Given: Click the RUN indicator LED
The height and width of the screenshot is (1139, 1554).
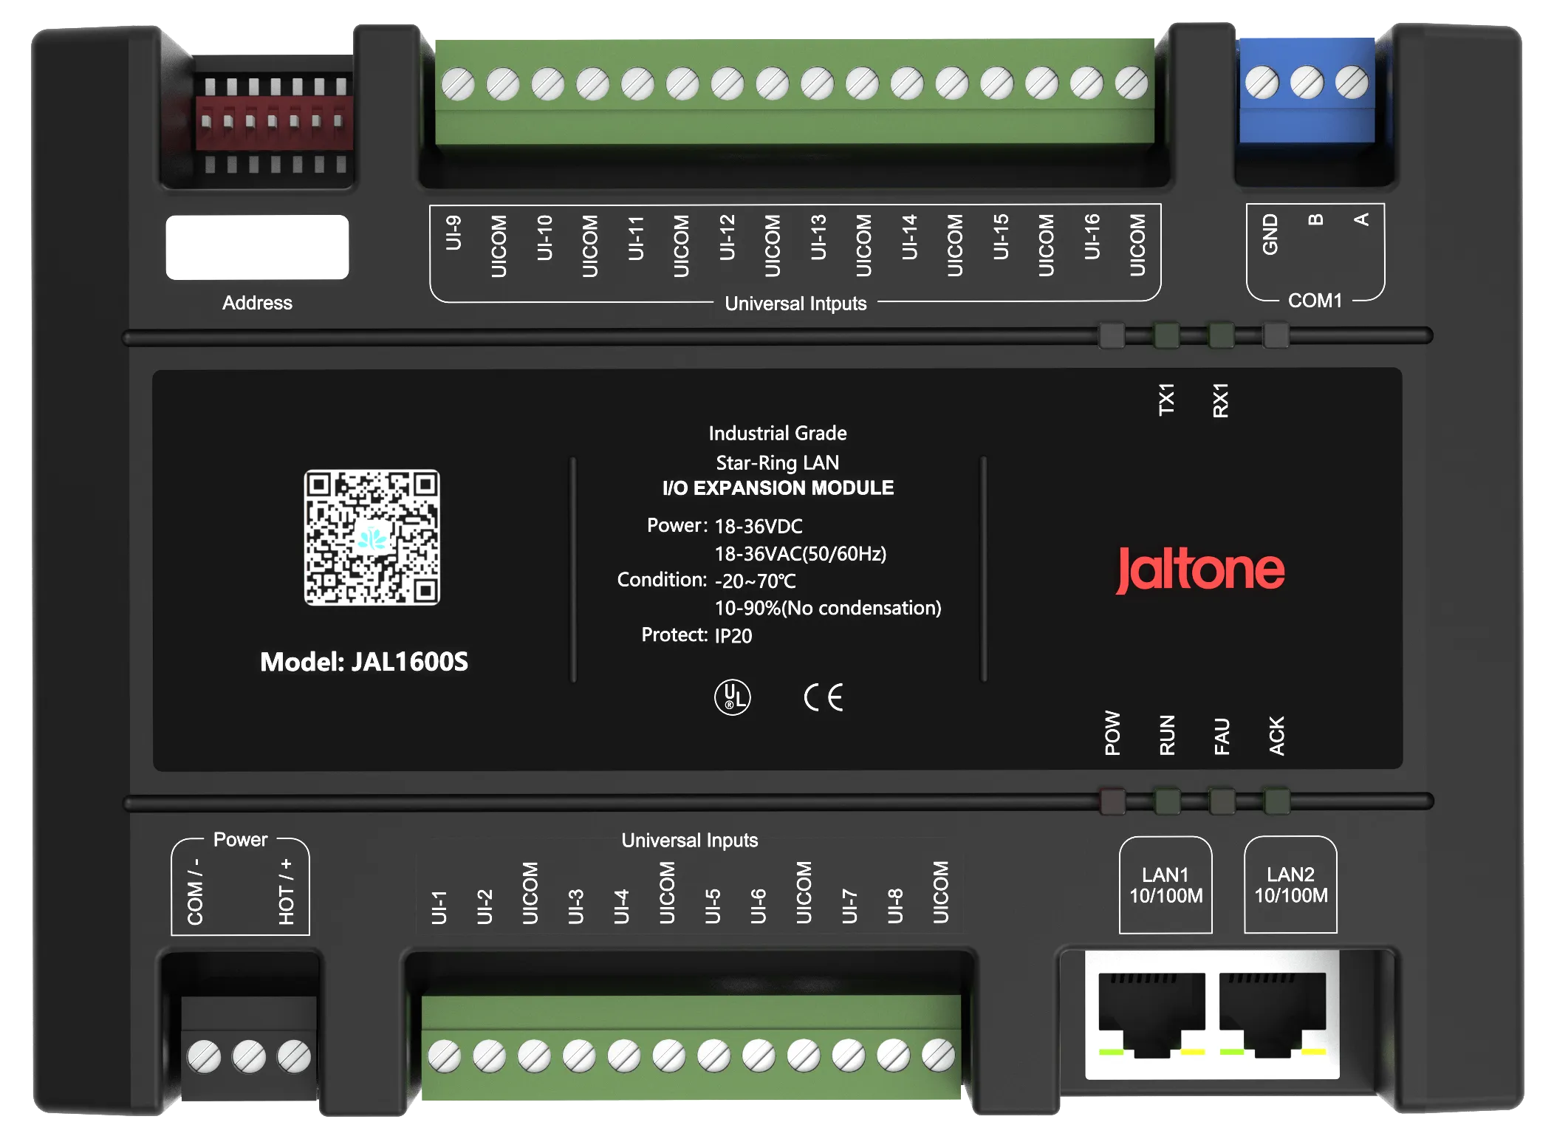Looking at the screenshot, I should [1167, 801].
